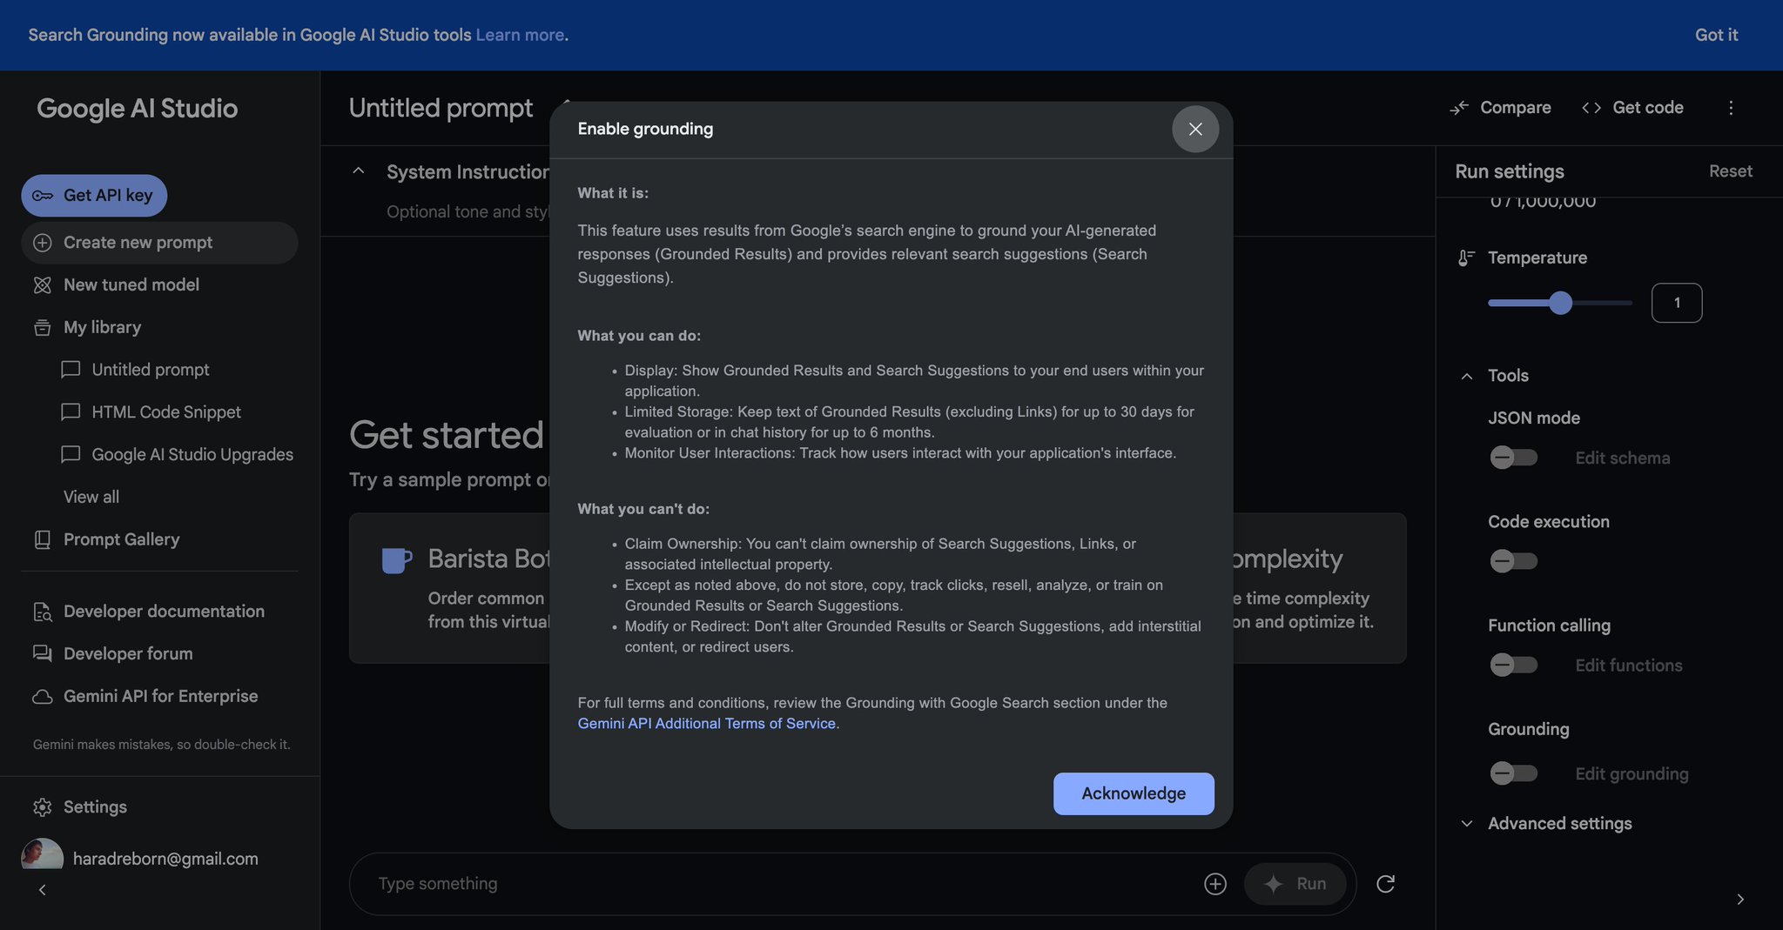
Task: Collapse System Instructions section
Action: pos(358,171)
